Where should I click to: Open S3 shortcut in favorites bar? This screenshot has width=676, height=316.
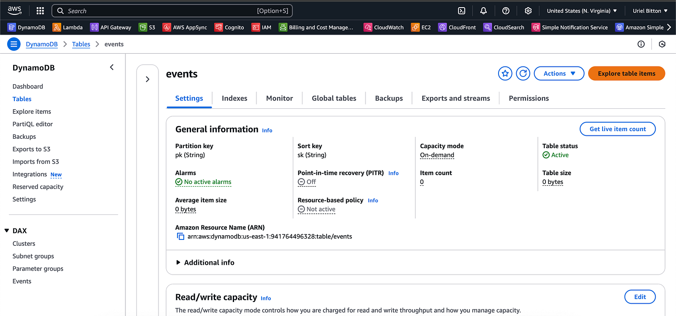pyautogui.click(x=147, y=27)
